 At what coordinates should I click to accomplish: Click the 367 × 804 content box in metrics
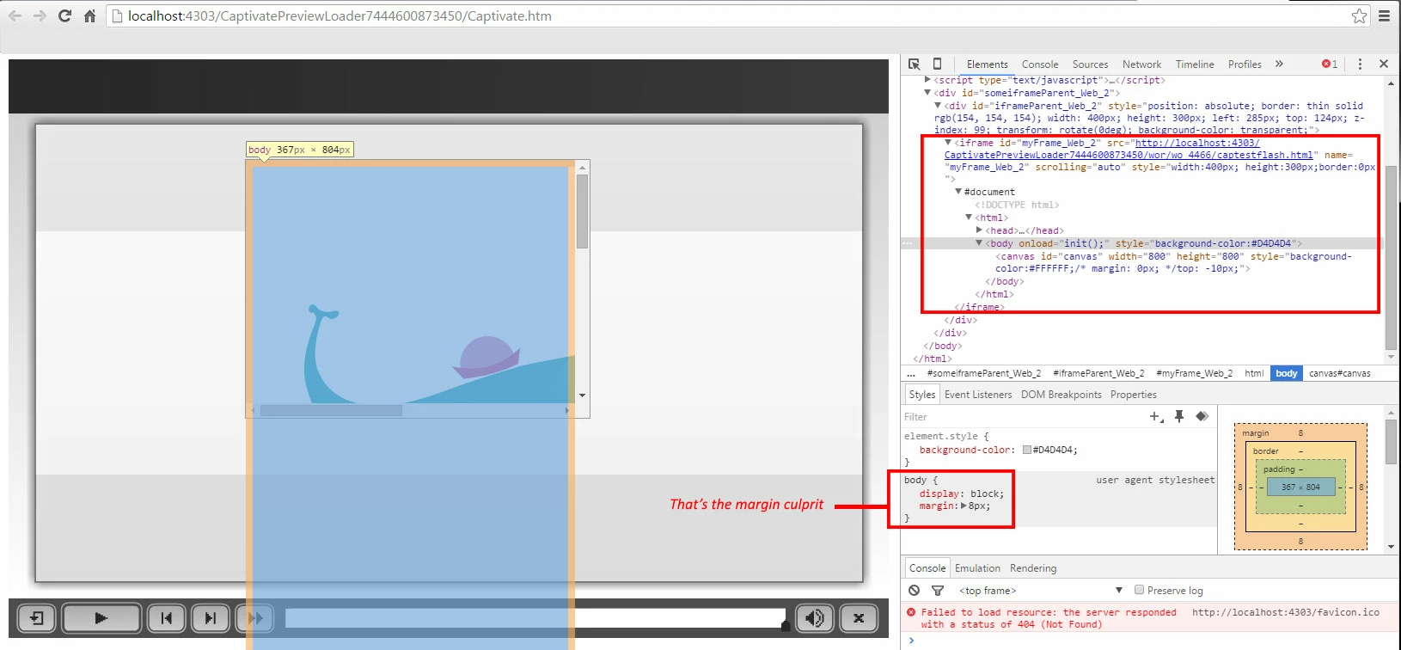coord(1300,487)
